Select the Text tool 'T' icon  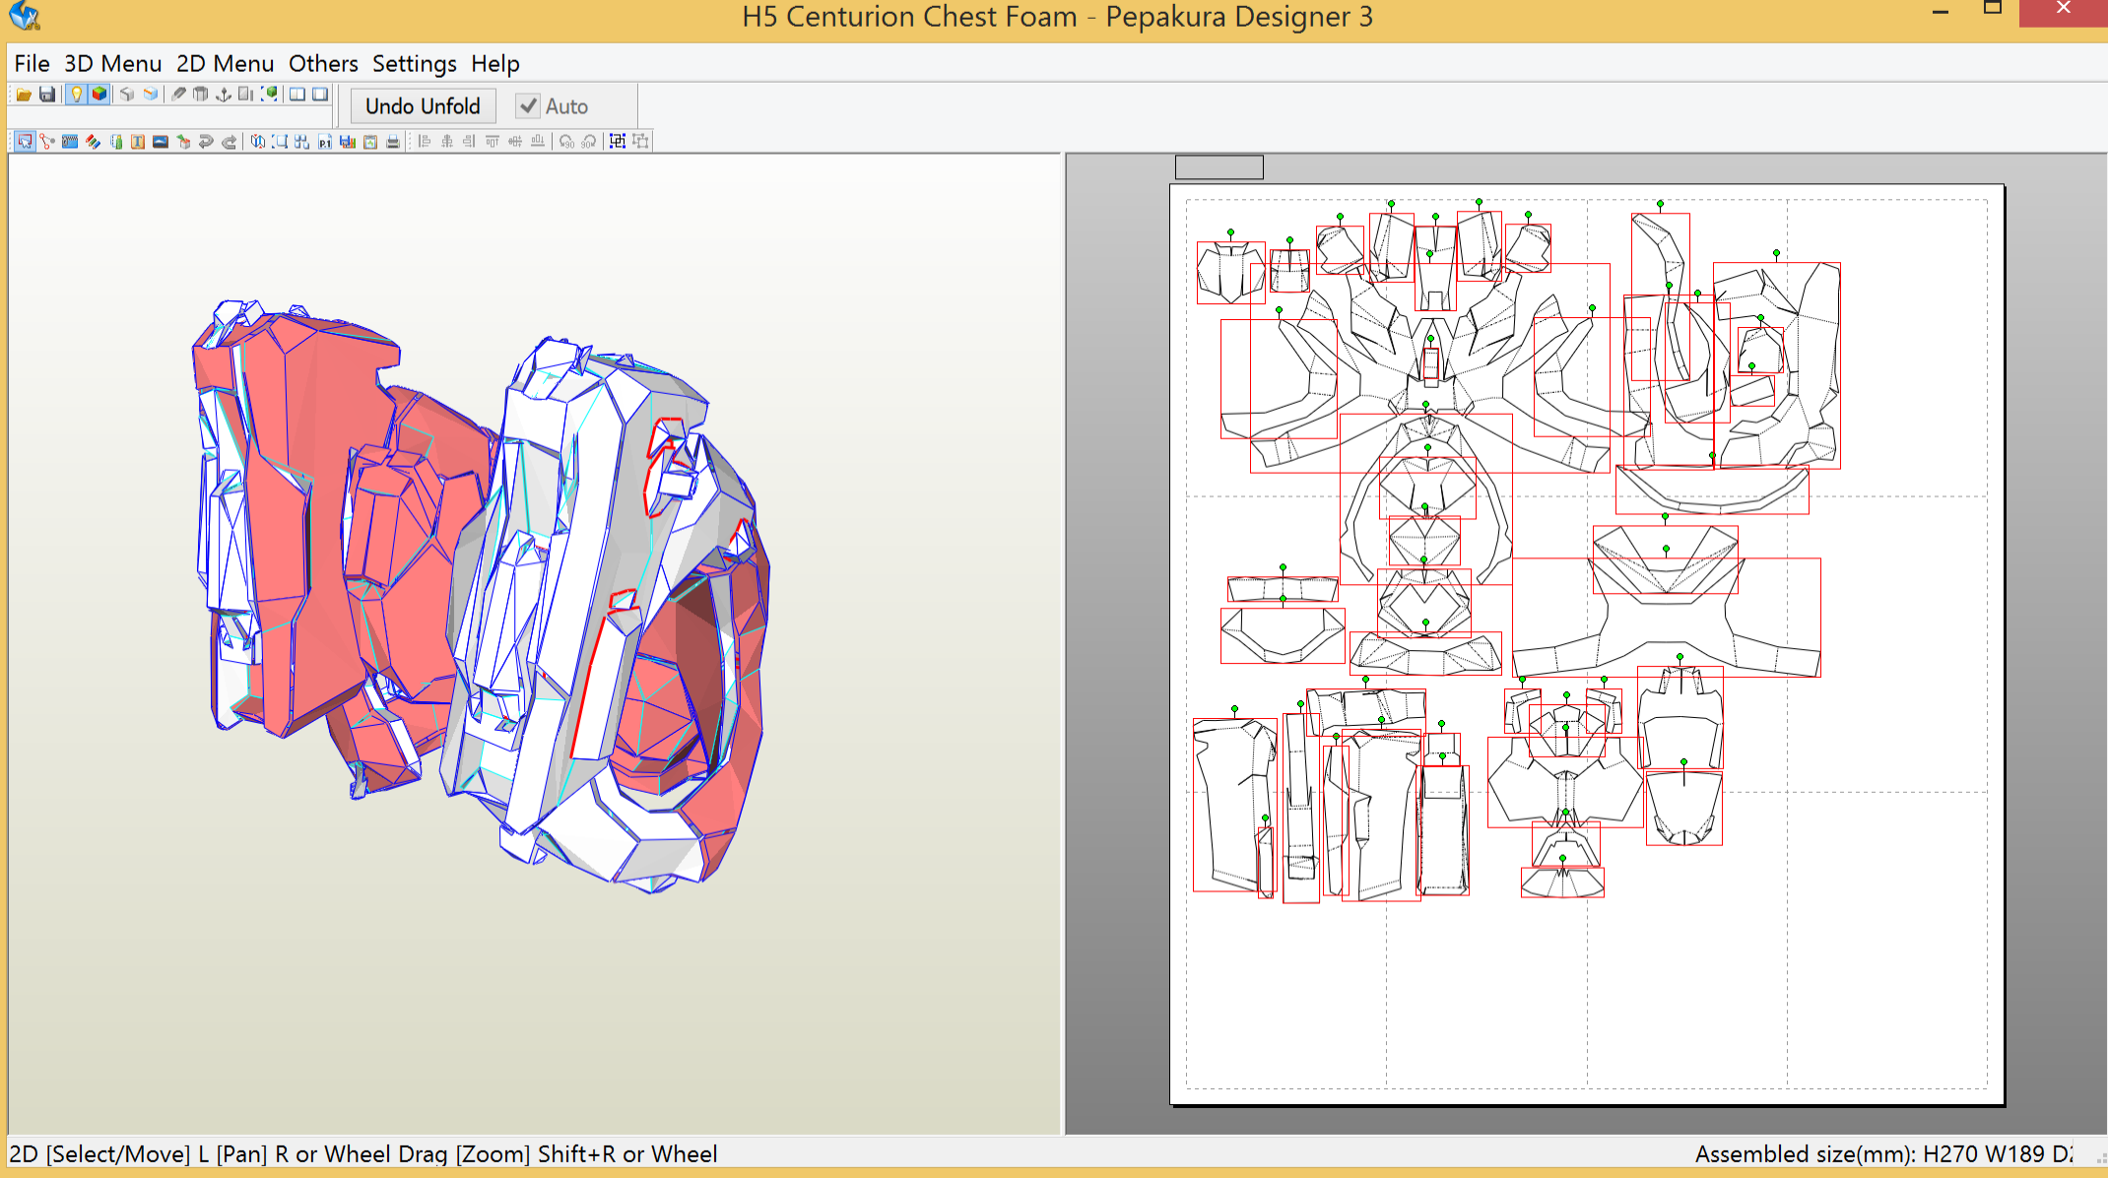pyautogui.click(x=138, y=141)
